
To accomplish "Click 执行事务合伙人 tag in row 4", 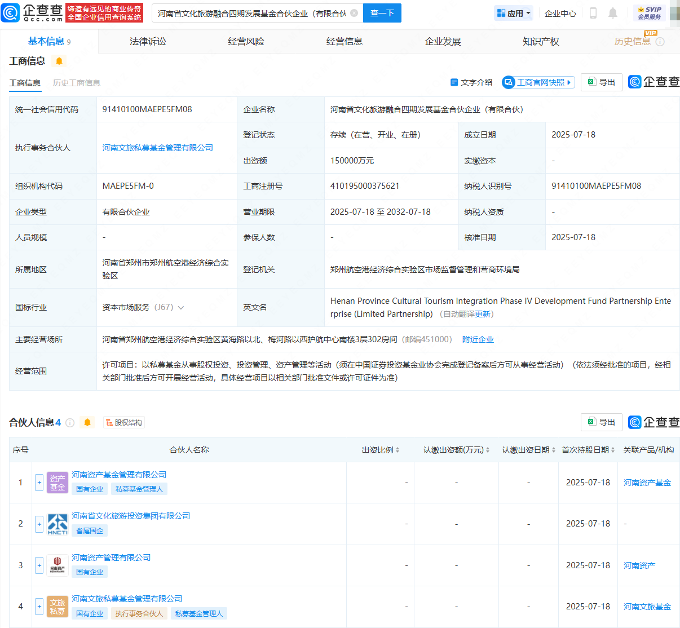I will point(139,613).
